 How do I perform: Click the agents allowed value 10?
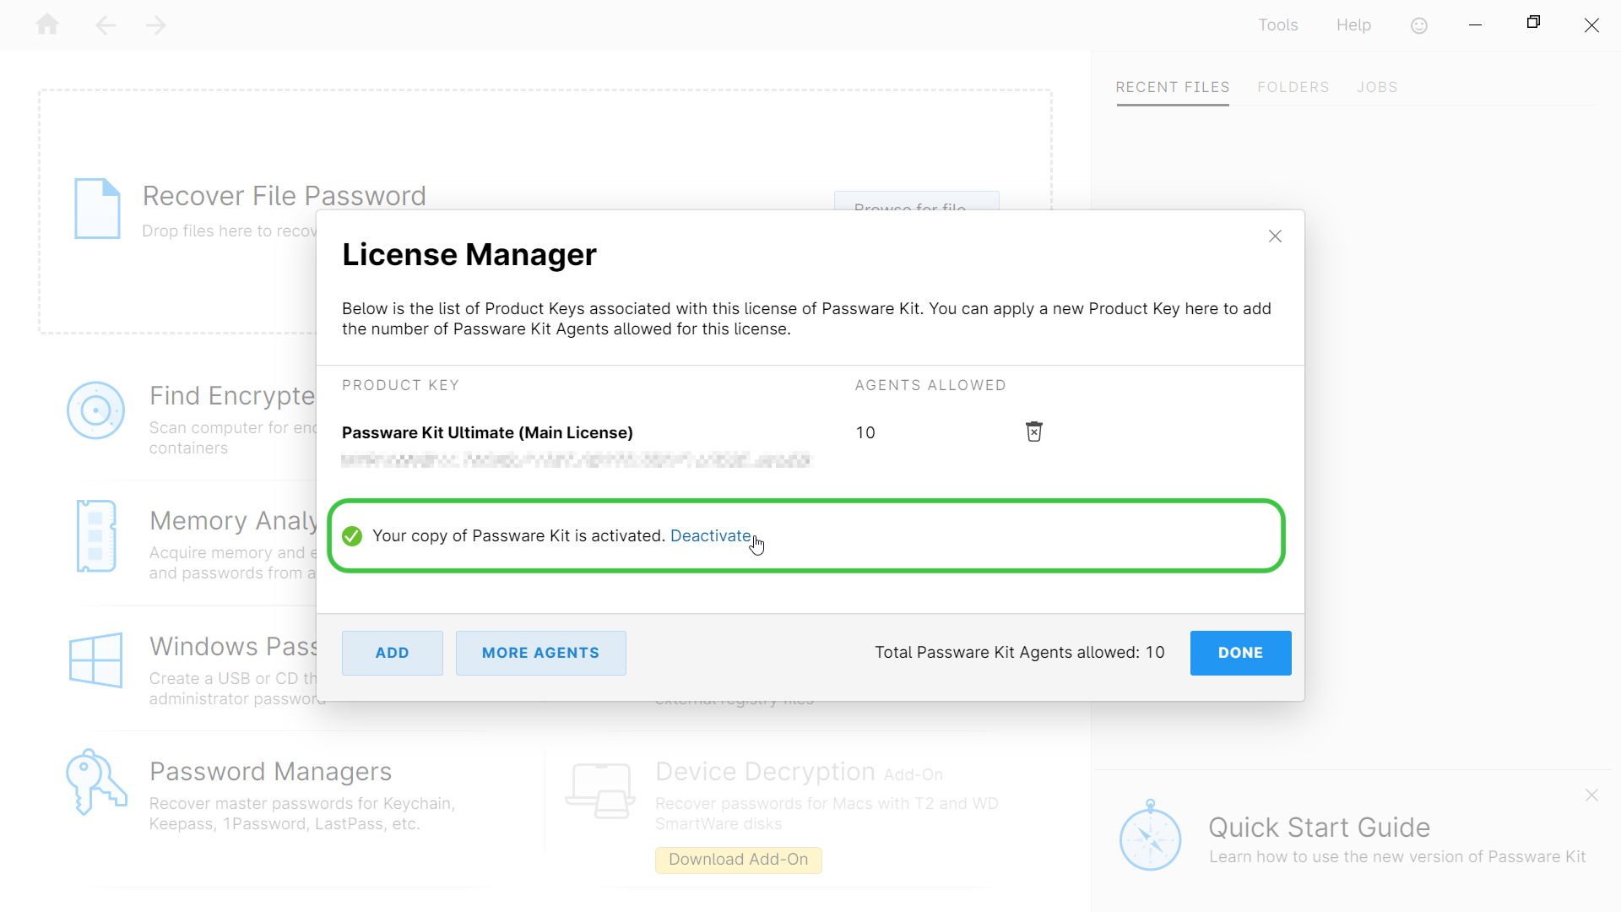865,432
